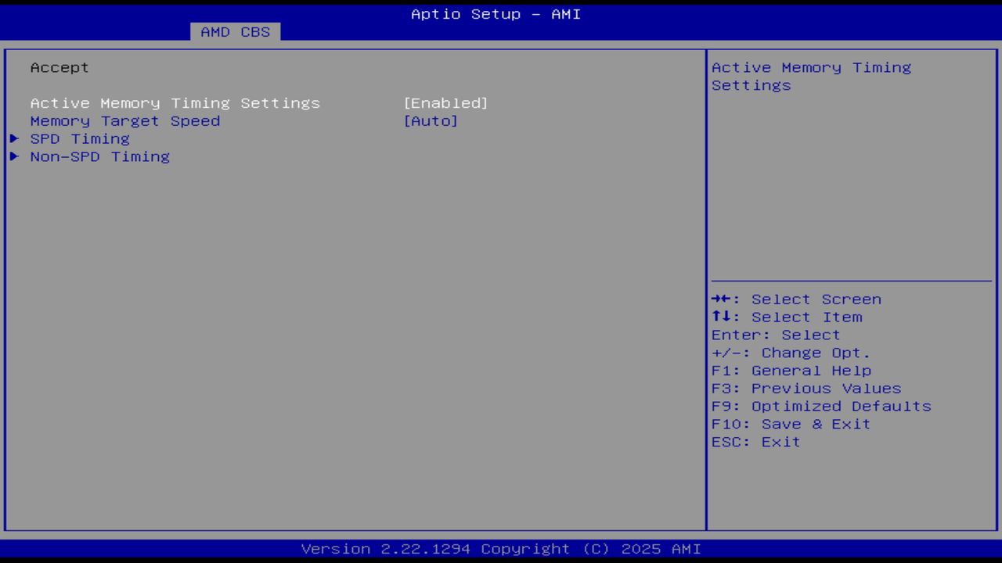Expand the SPD Timing submenu
This screenshot has width=1002, height=563.
point(79,138)
